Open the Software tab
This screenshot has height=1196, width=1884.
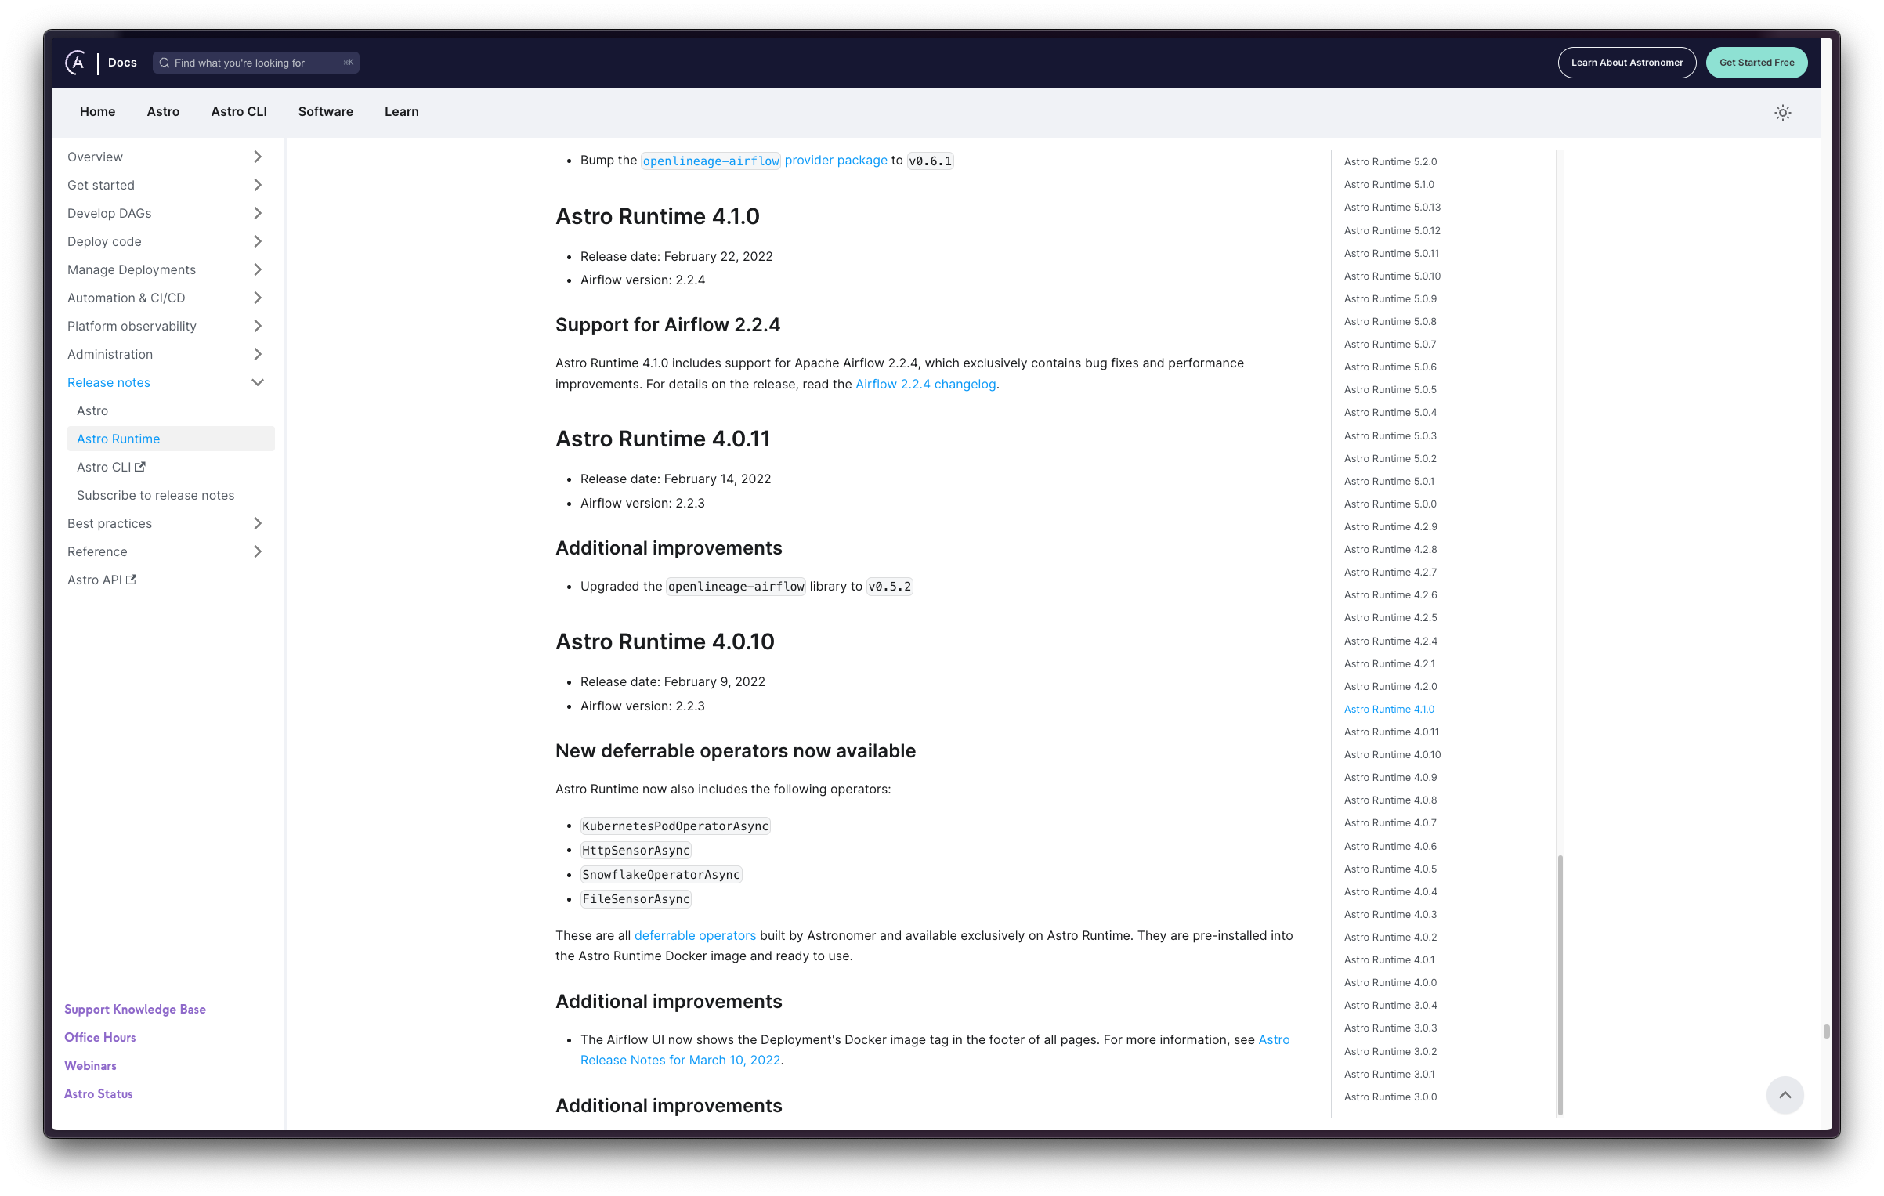325,111
